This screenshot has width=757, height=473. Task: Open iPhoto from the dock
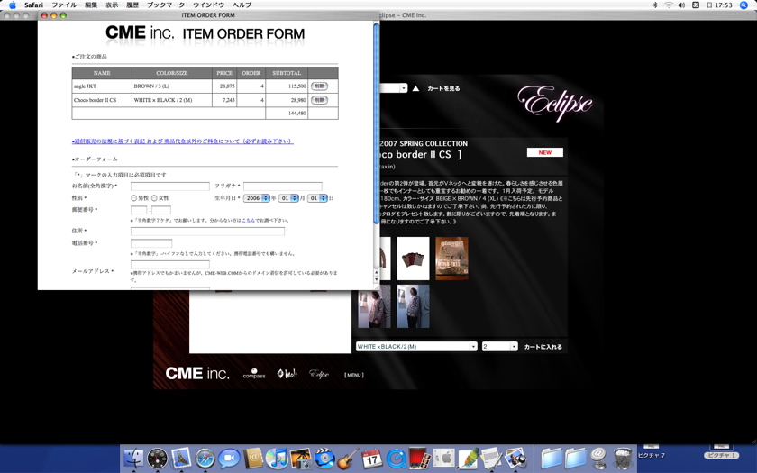(x=300, y=458)
